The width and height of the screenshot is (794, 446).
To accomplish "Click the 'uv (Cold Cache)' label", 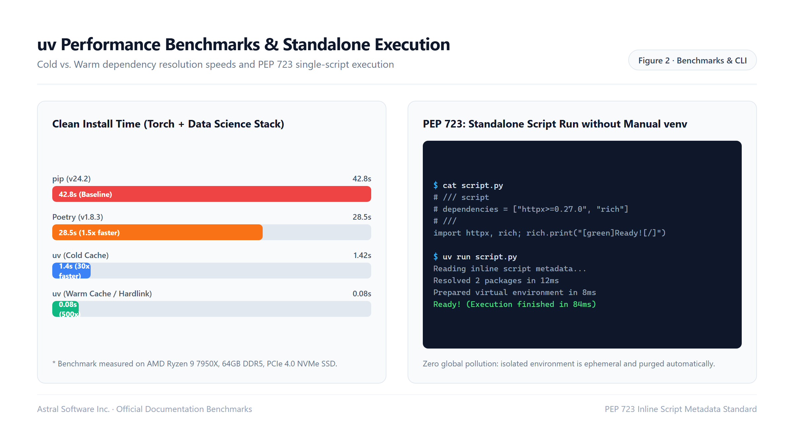I will tap(80, 255).
